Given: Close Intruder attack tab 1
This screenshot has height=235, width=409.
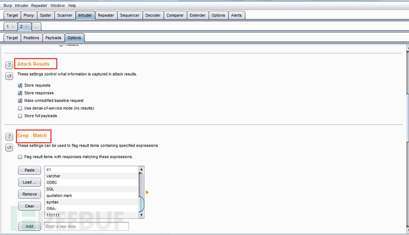Looking at the screenshot, I should [13, 27].
